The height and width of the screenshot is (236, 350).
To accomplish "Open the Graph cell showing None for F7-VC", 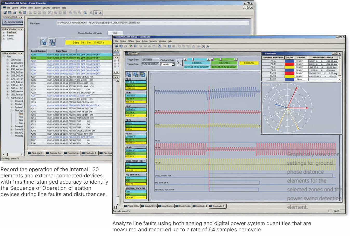I will 301,79.
